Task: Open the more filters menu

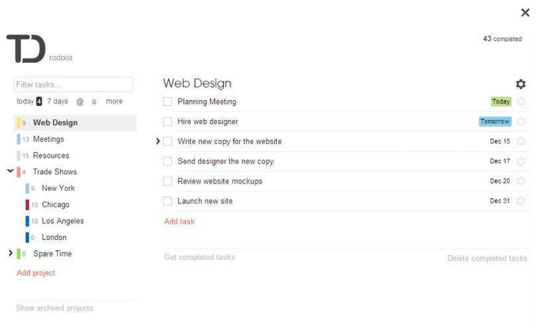Action: pos(114,101)
